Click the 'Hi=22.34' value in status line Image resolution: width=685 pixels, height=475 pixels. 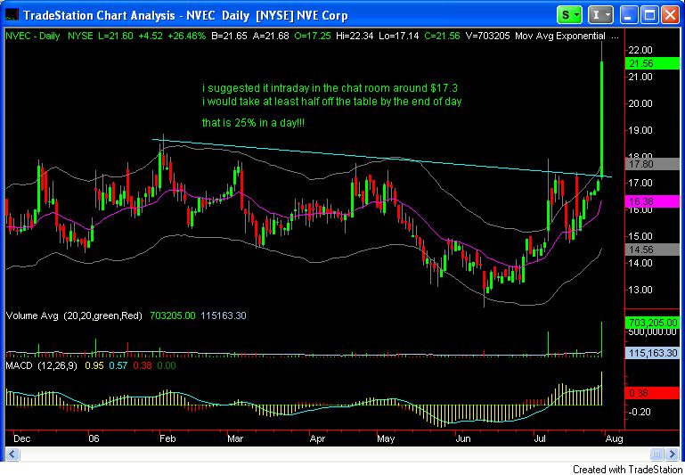pyautogui.click(x=355, y=37)
